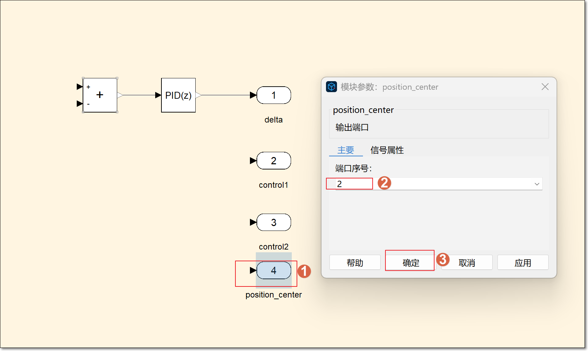Click the control1 block label

click(x=273, y=185)
